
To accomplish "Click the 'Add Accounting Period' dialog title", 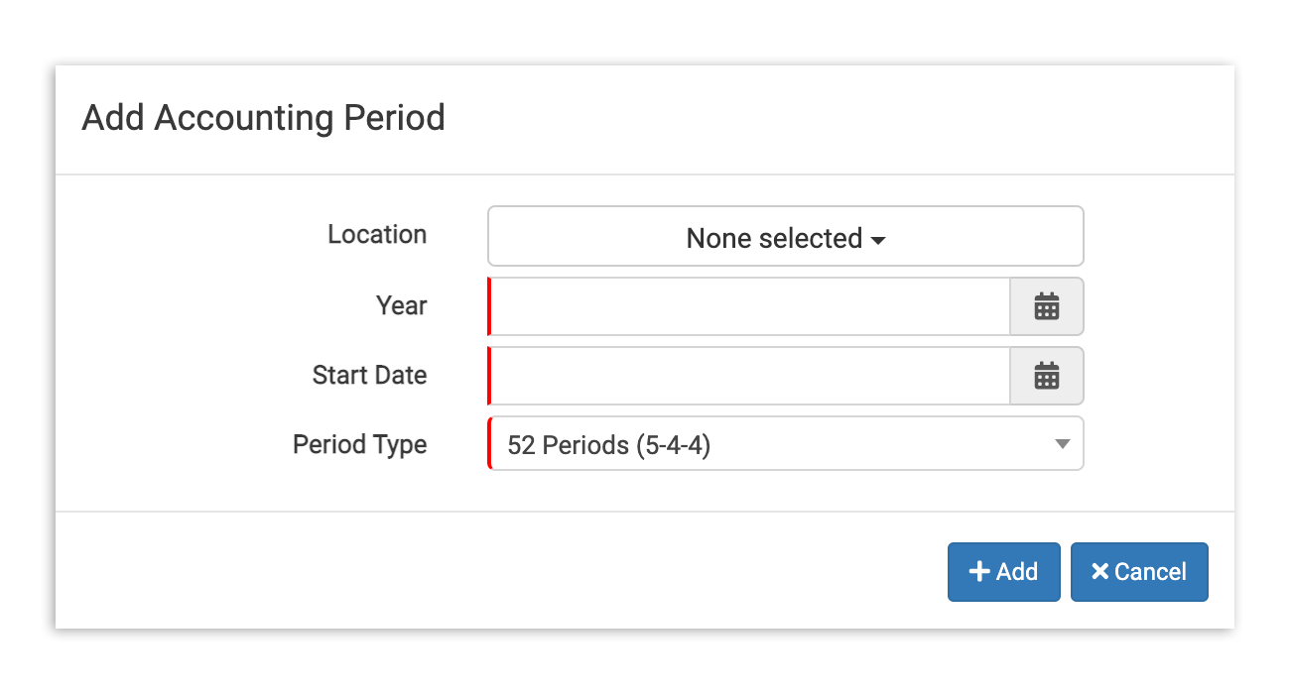I will click(x=263, y=118).
